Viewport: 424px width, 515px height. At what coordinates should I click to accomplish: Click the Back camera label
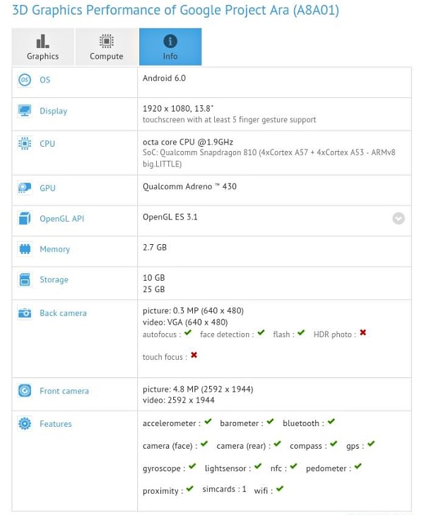pyautogui.click(x=63, y=313)
